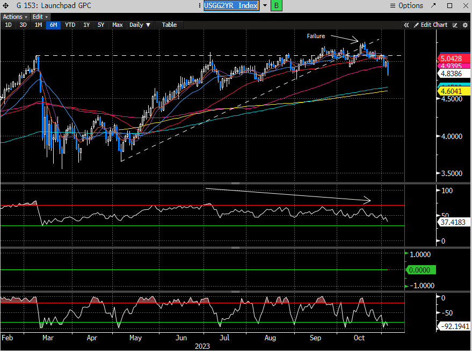Select the 5Y time range
This screenshot has width=472, height=351.
pyautogui.click(x=101, y=25)
